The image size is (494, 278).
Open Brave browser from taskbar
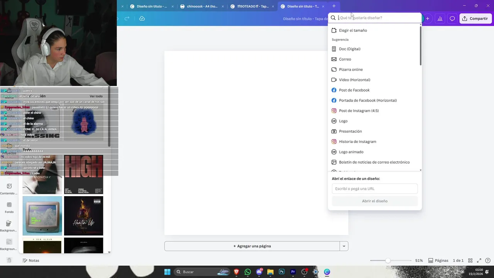[236, 272]
